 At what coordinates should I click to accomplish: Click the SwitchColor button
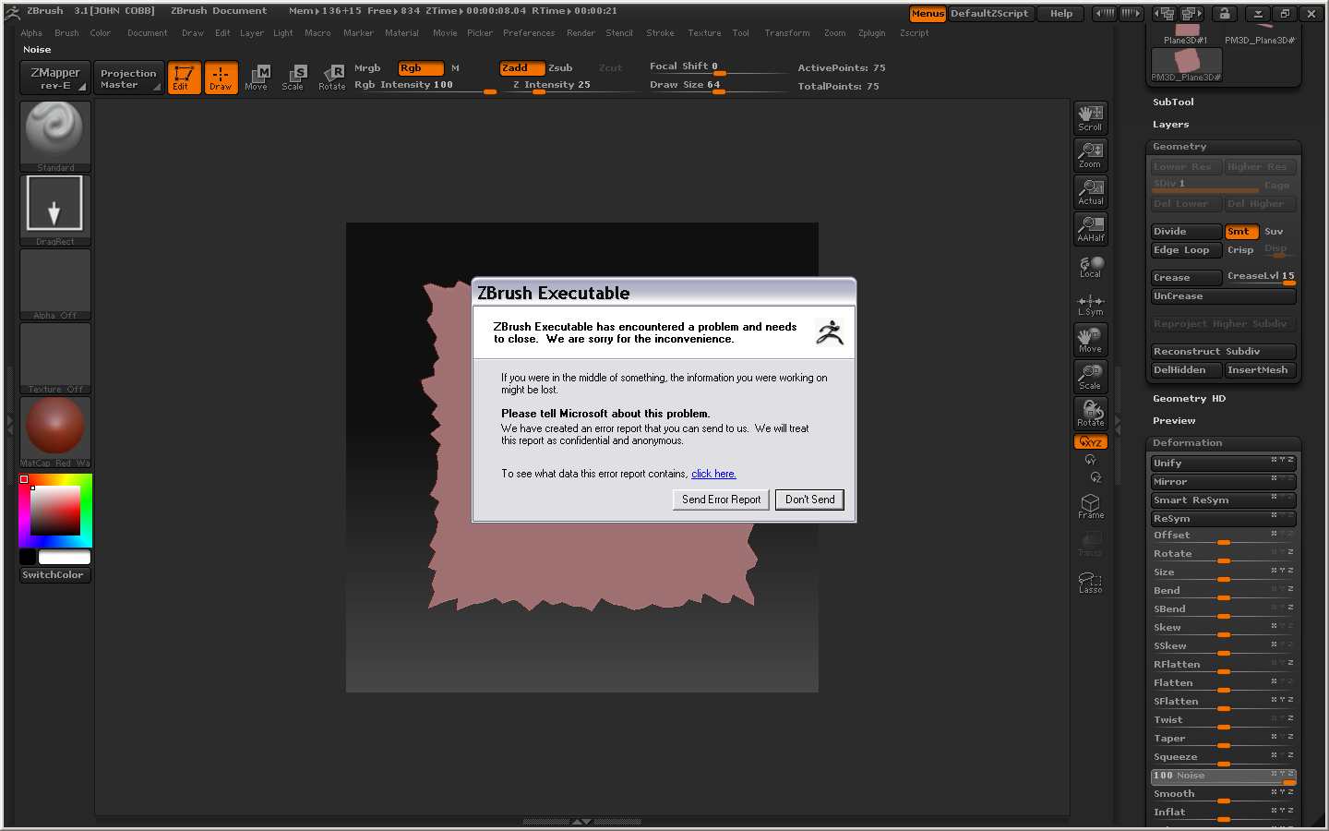tap(55, 575)
